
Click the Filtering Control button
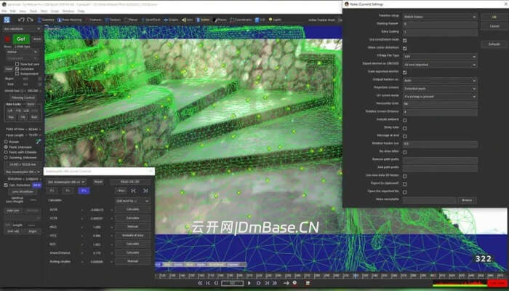click(x=23, y=97)
